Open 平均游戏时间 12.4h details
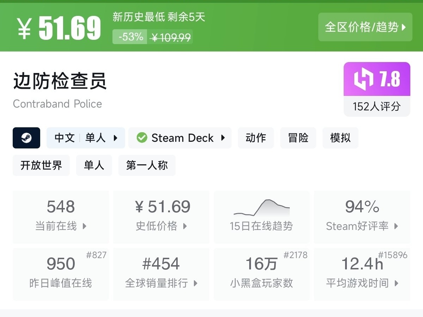This screenshot has height=317, width=423. pyautogui.click(x=362, y=274)
